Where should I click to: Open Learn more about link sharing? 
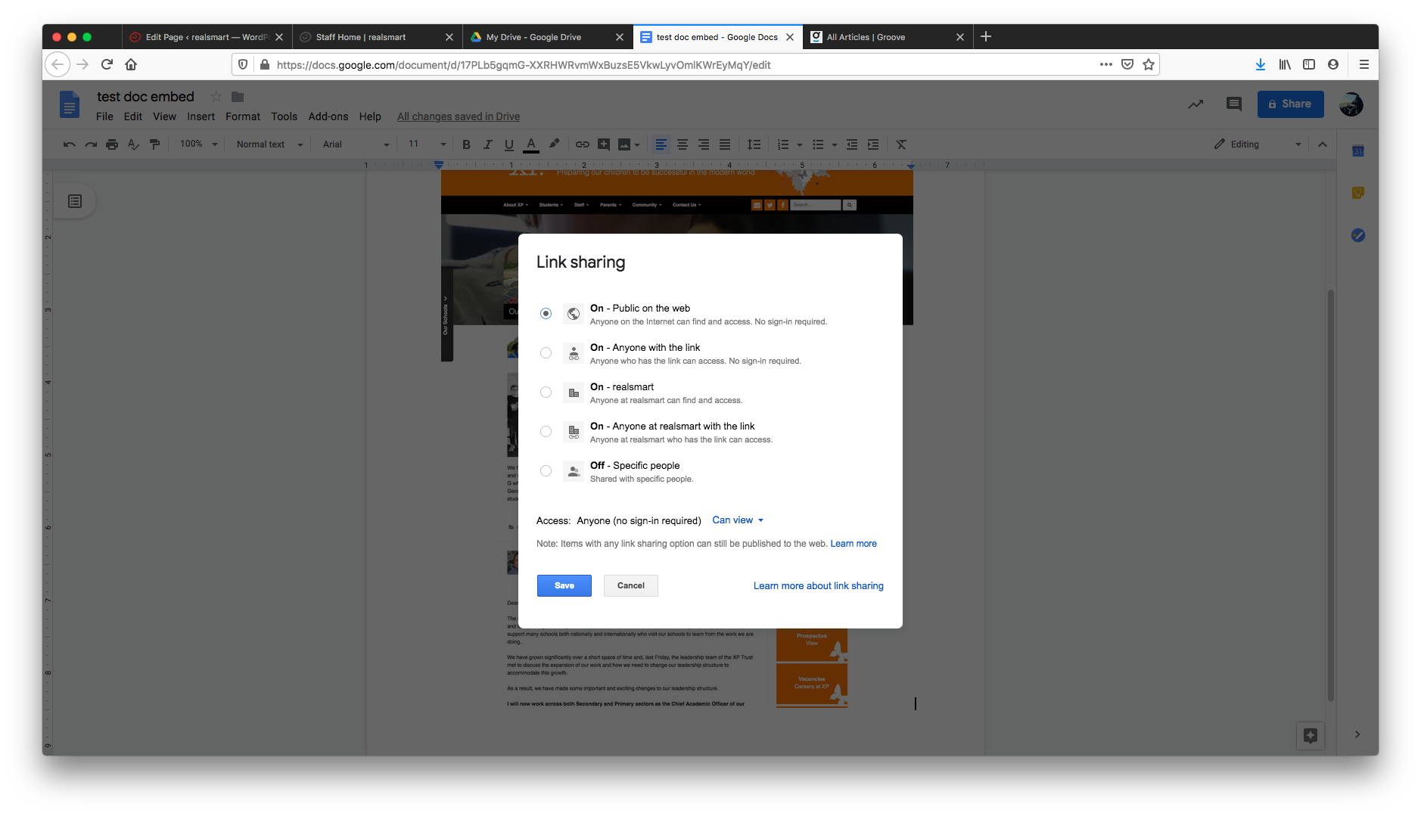[819, 586]
